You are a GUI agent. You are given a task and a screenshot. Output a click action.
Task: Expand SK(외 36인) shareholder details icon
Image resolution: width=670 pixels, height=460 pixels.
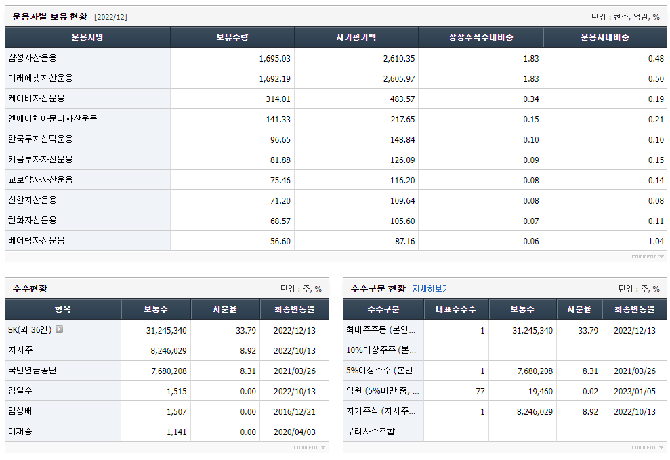click(x=60, y=329)
